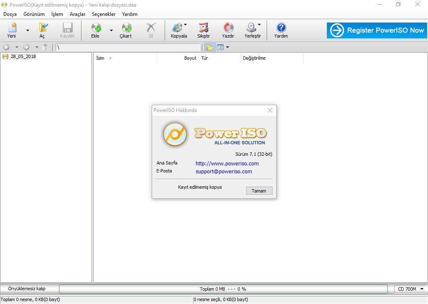Click the up one level icon
This screenshot has width=428, height=304.
tap(45, 47)
